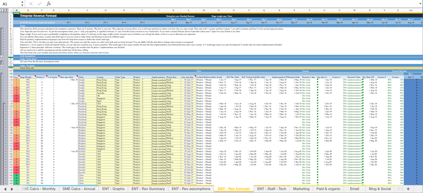
Task: Click the Enteprise Revenue Forecast title cell
Action: 38,16
